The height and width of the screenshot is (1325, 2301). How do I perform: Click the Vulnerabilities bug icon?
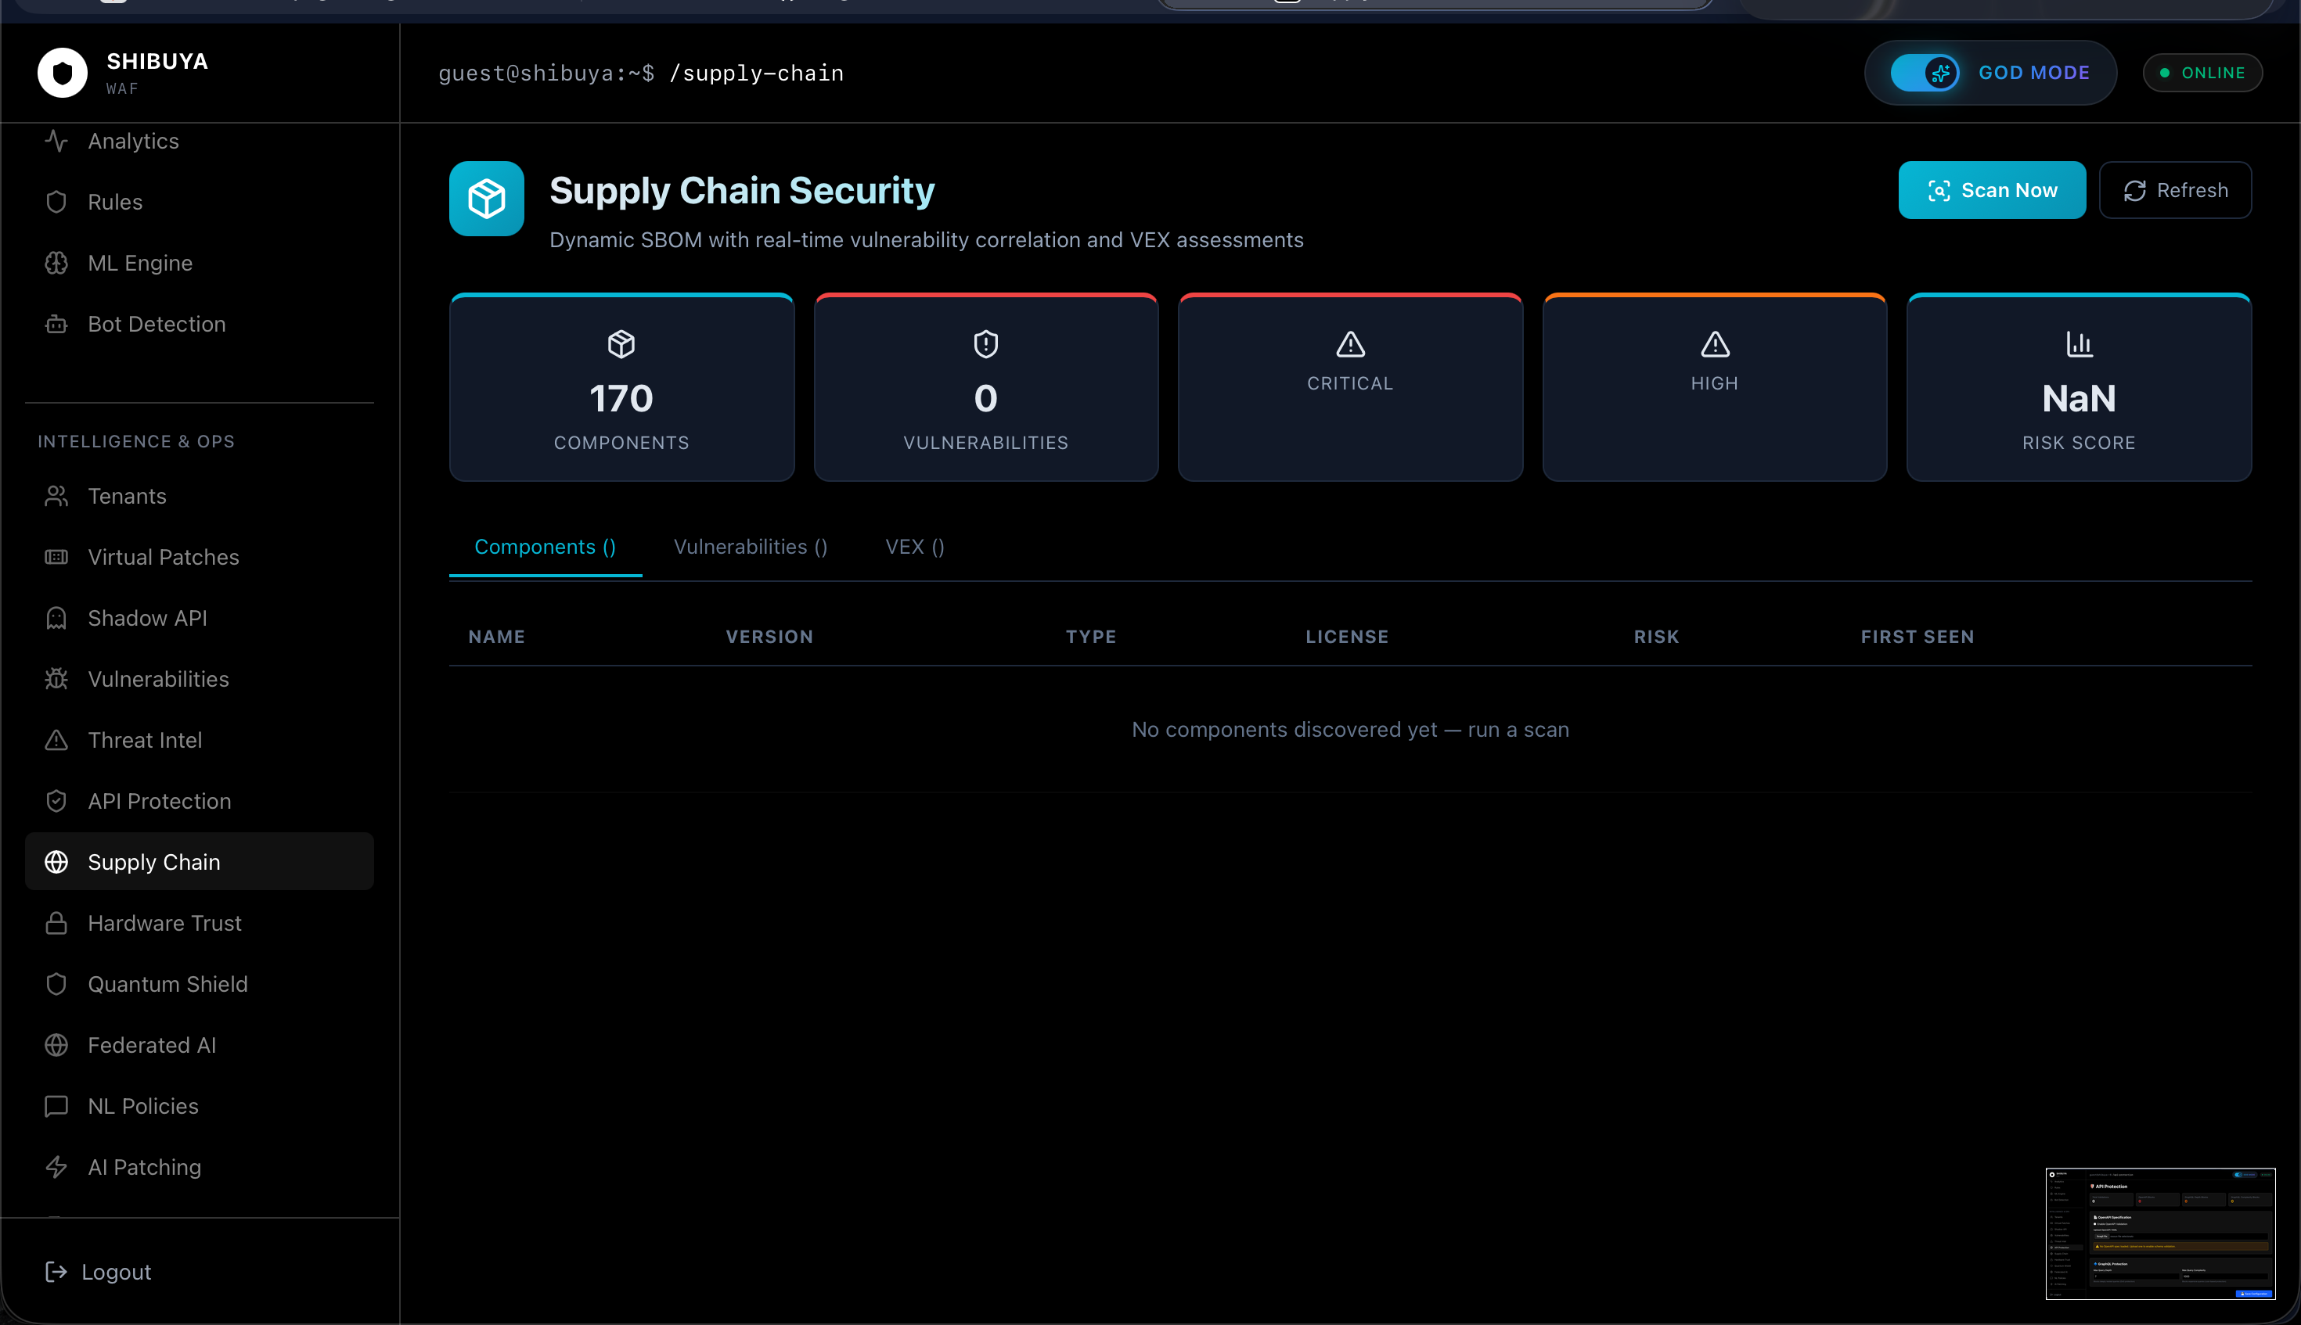[56, 679]
